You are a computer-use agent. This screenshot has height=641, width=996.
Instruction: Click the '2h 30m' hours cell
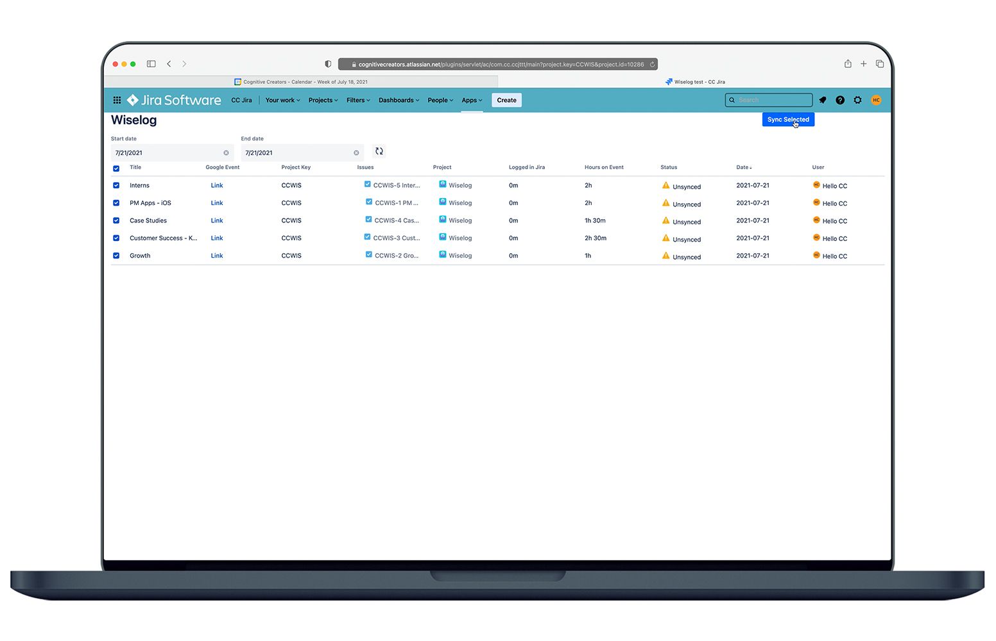[x=596, y=238]
